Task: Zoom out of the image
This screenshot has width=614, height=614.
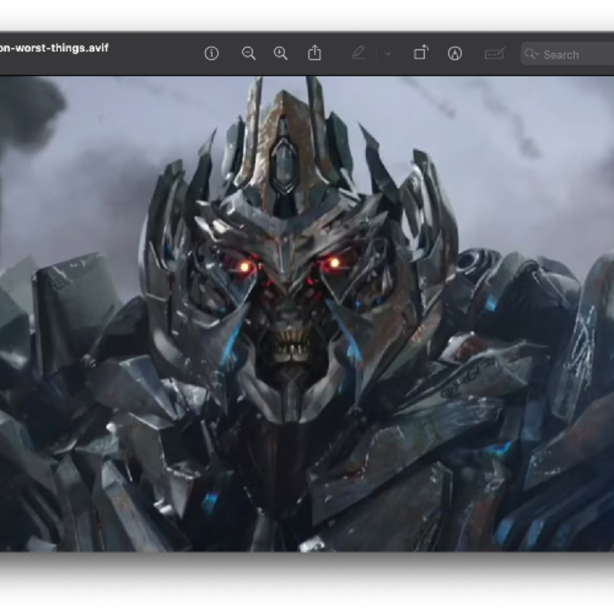Action: [248, 53]
